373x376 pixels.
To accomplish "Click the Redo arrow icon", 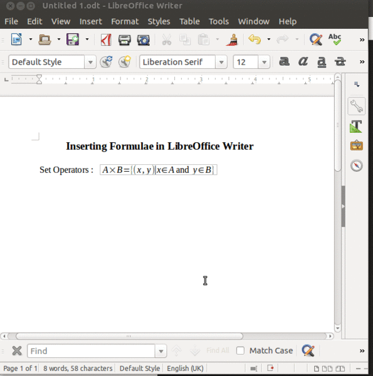I will coord(282,39).
